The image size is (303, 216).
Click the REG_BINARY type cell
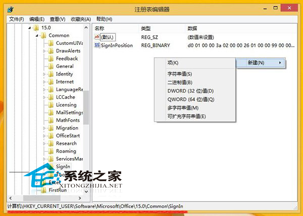tap(156, 45)
